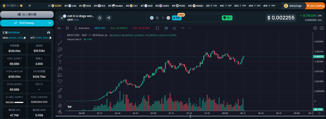
Task: Add MEW pair to favorites with star icon
Action: click(x=100, y=18)
